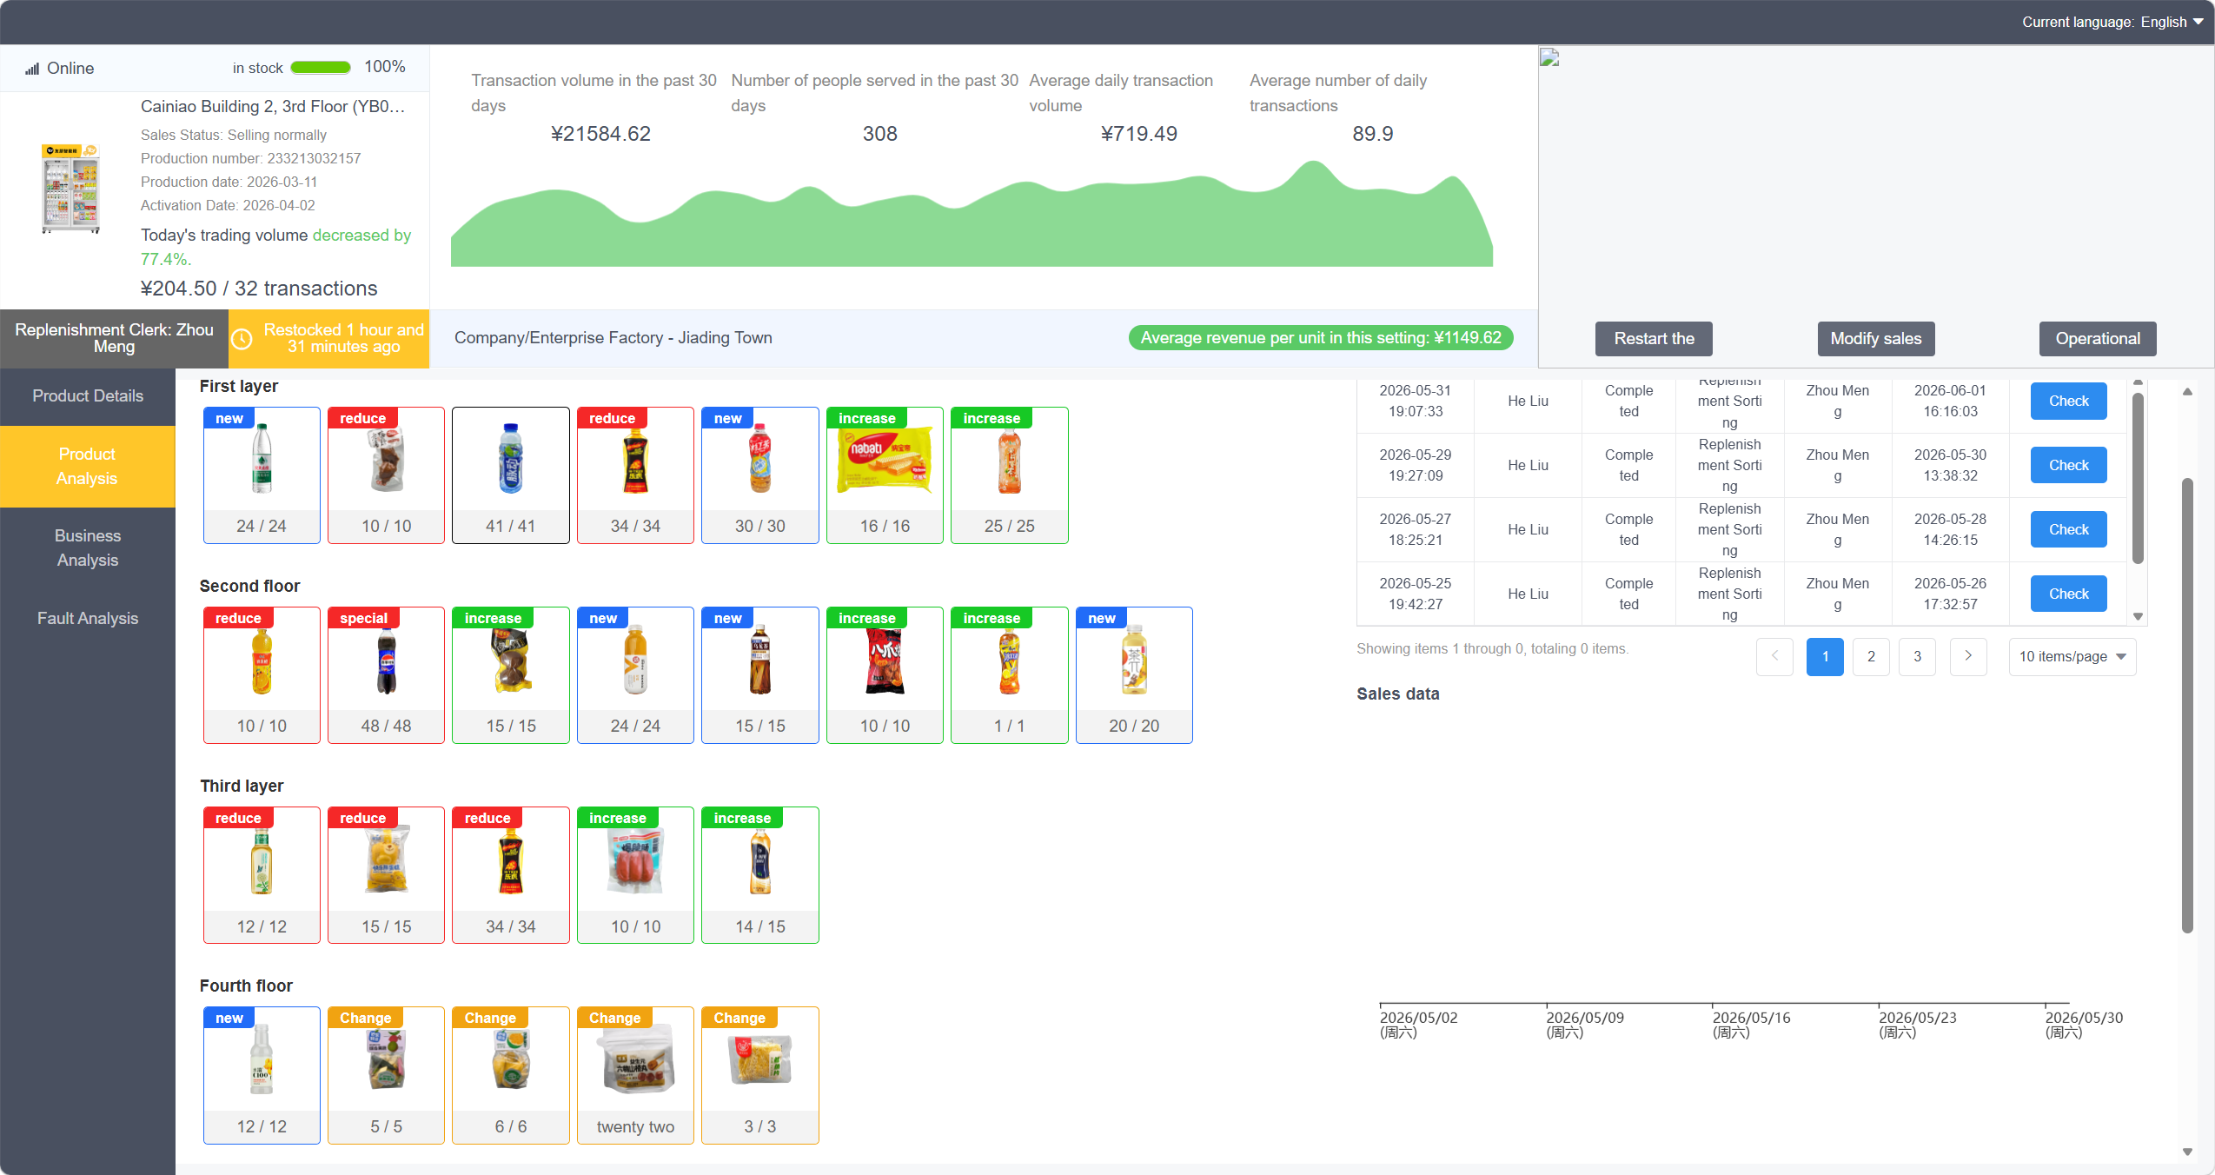Open Product Details in the sidebar
Screen dimensions: 2215x1175
click(x=88, y=395)
